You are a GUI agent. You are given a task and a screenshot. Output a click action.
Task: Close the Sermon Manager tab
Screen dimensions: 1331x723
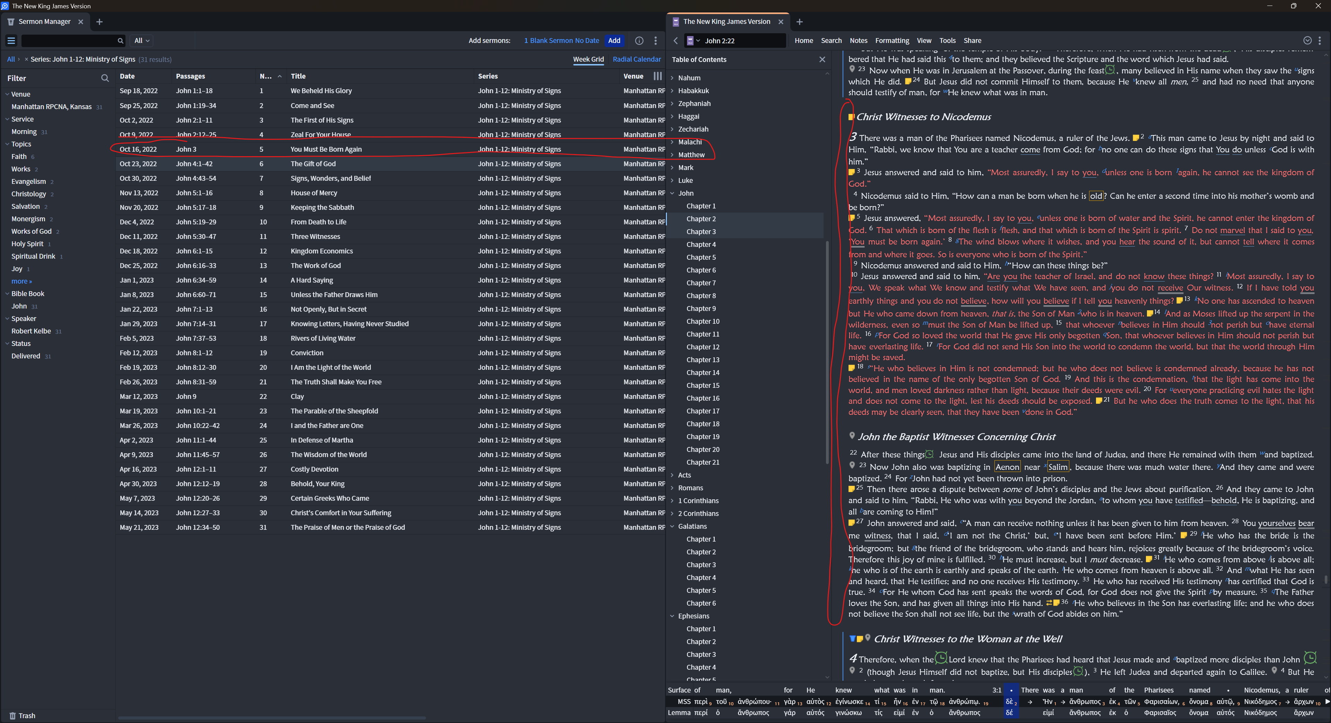click(x=81, y=22)
